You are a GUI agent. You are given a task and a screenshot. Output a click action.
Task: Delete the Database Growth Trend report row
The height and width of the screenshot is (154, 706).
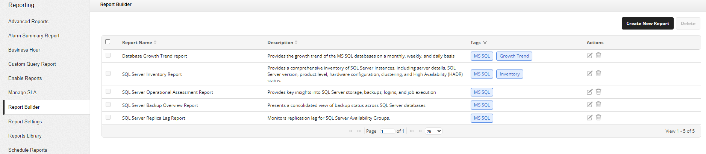598,55
